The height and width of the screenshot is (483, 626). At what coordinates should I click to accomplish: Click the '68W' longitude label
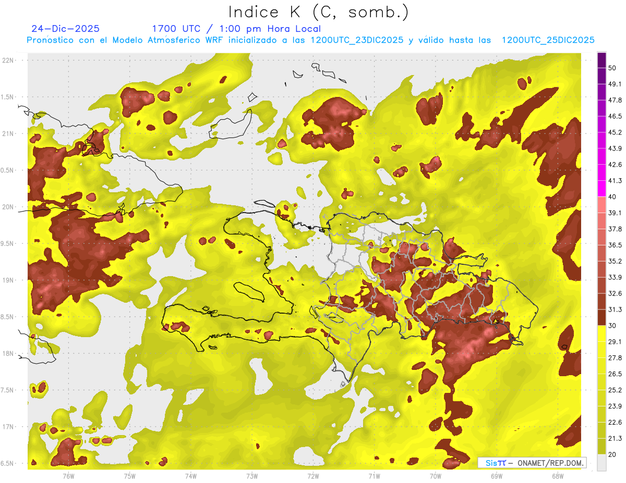click(x=558, y=476)
